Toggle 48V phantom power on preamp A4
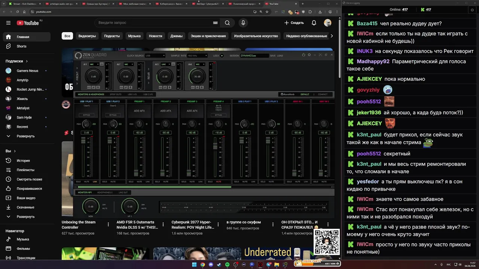479x269 pixels. click(x=193, y=87)
